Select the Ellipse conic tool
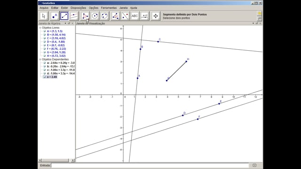The height and width of the screenshot is (169, 301). coord(104,16)
